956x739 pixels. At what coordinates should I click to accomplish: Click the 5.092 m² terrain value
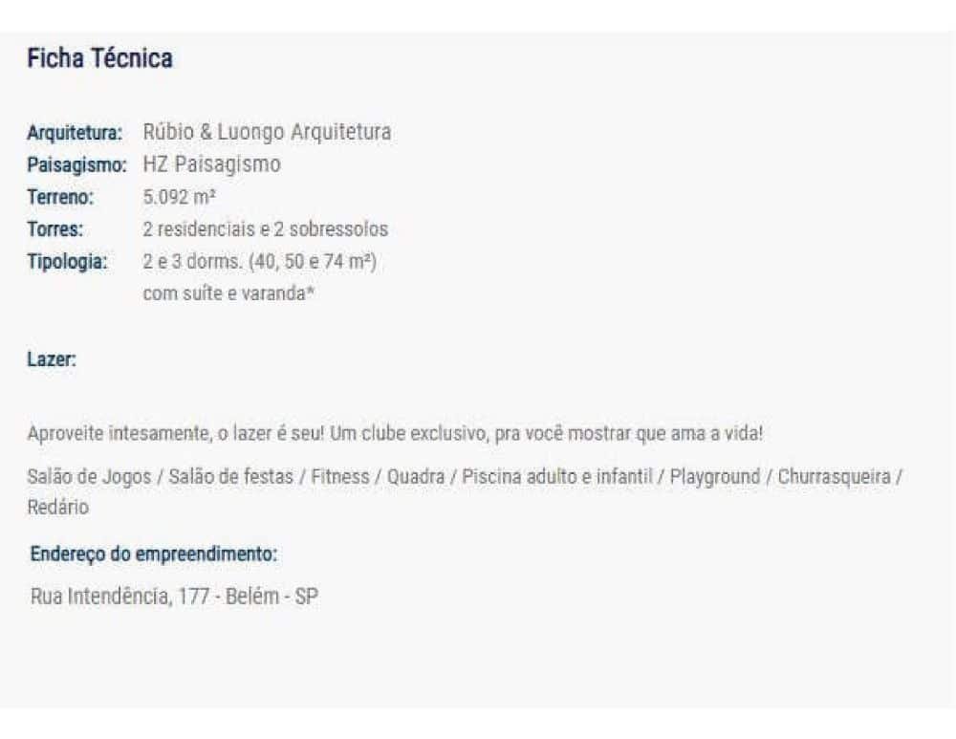pyautogui.click(x=179, y=198)
